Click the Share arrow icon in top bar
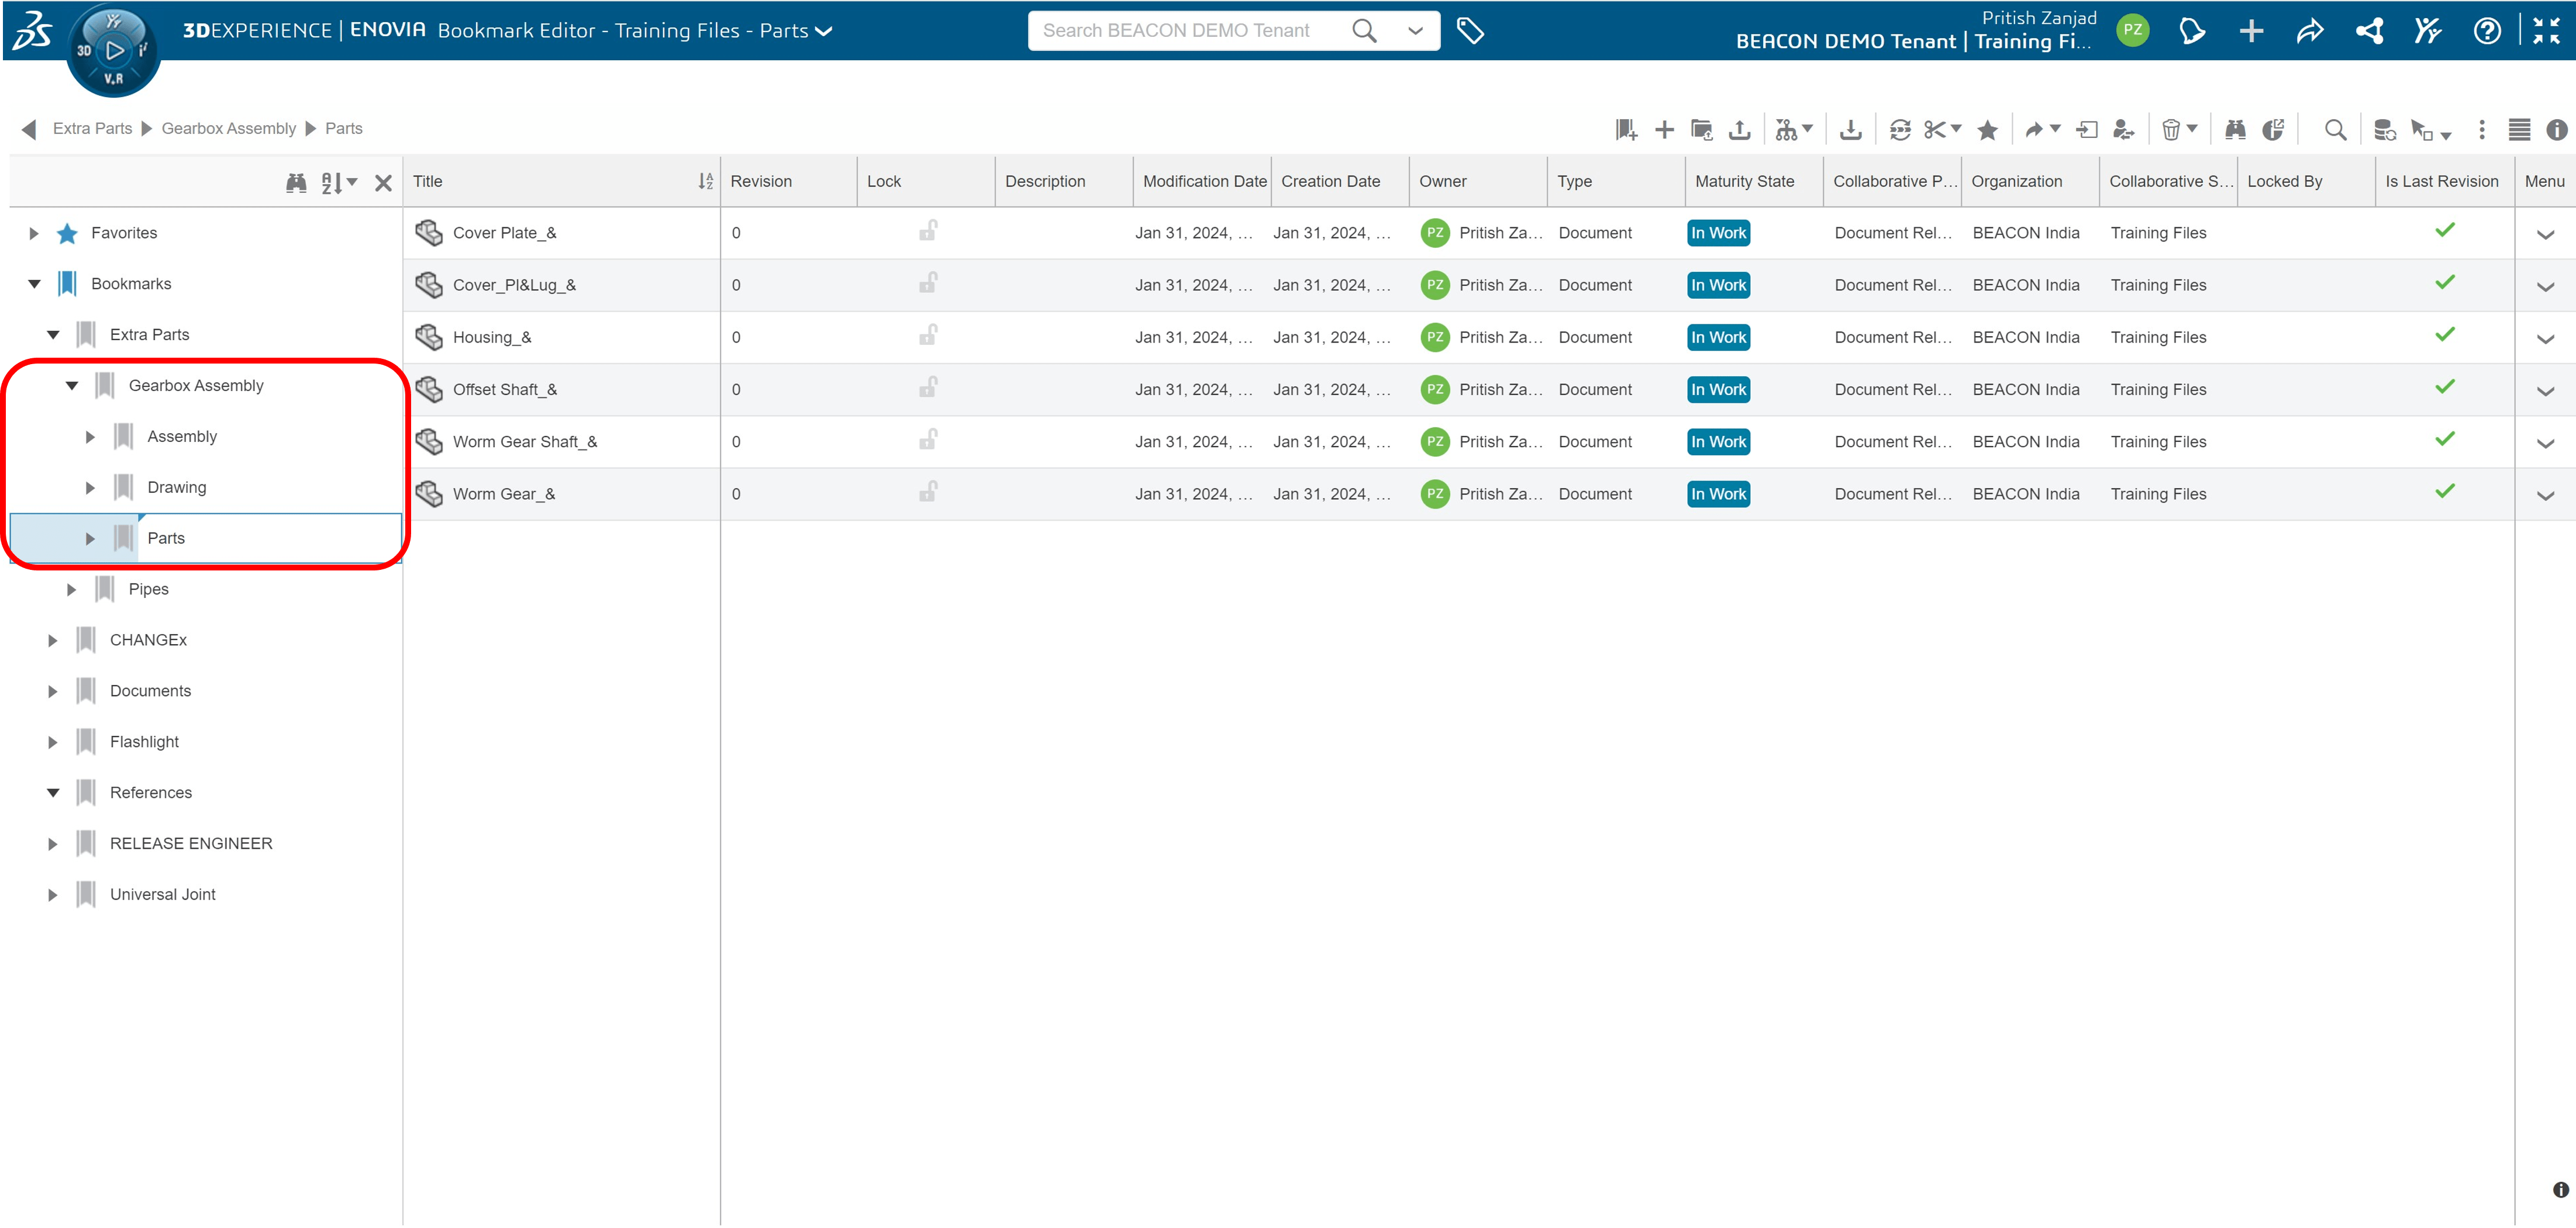The image size is (2576, 1228). coord(2310,31)
